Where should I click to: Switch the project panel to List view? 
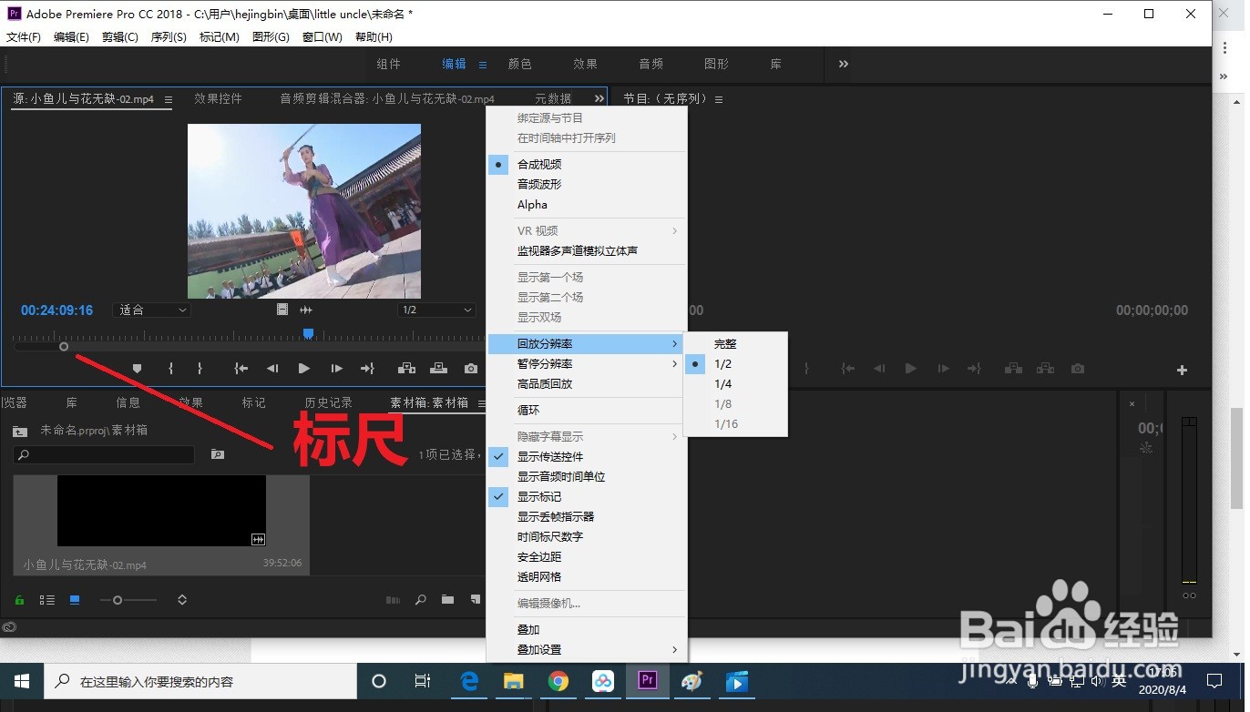[x=47, y=600]
